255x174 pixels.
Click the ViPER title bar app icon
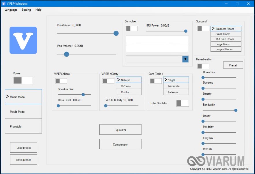(x=4, y=3)
